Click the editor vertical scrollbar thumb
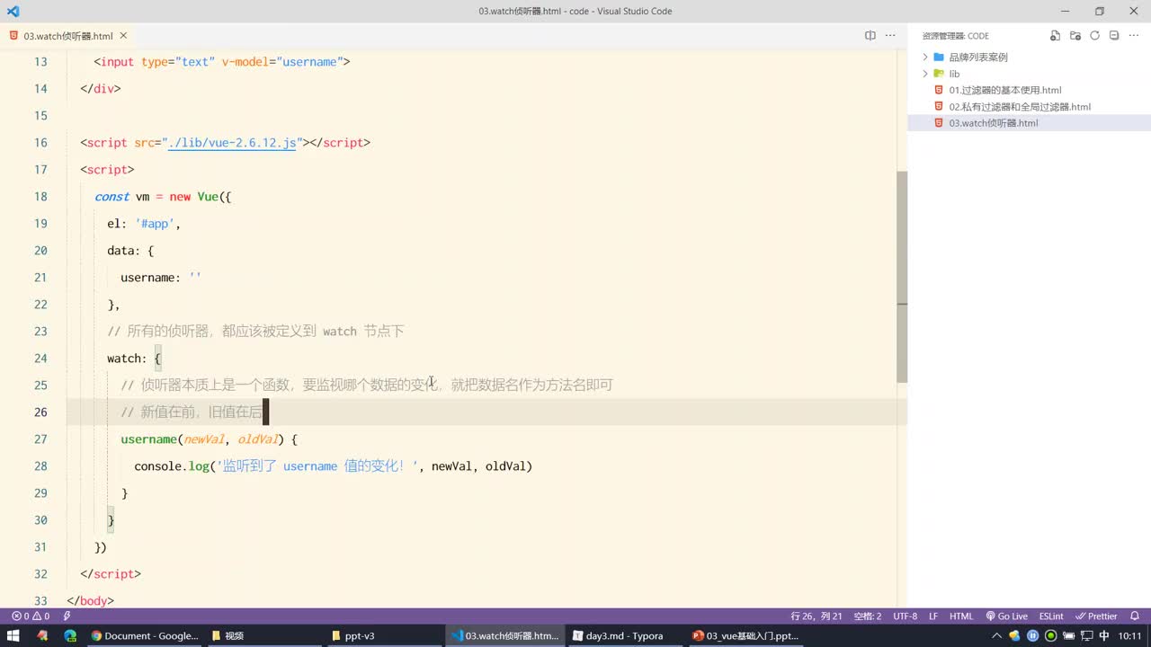This screenshot has width=1151, height=647. 902,277
